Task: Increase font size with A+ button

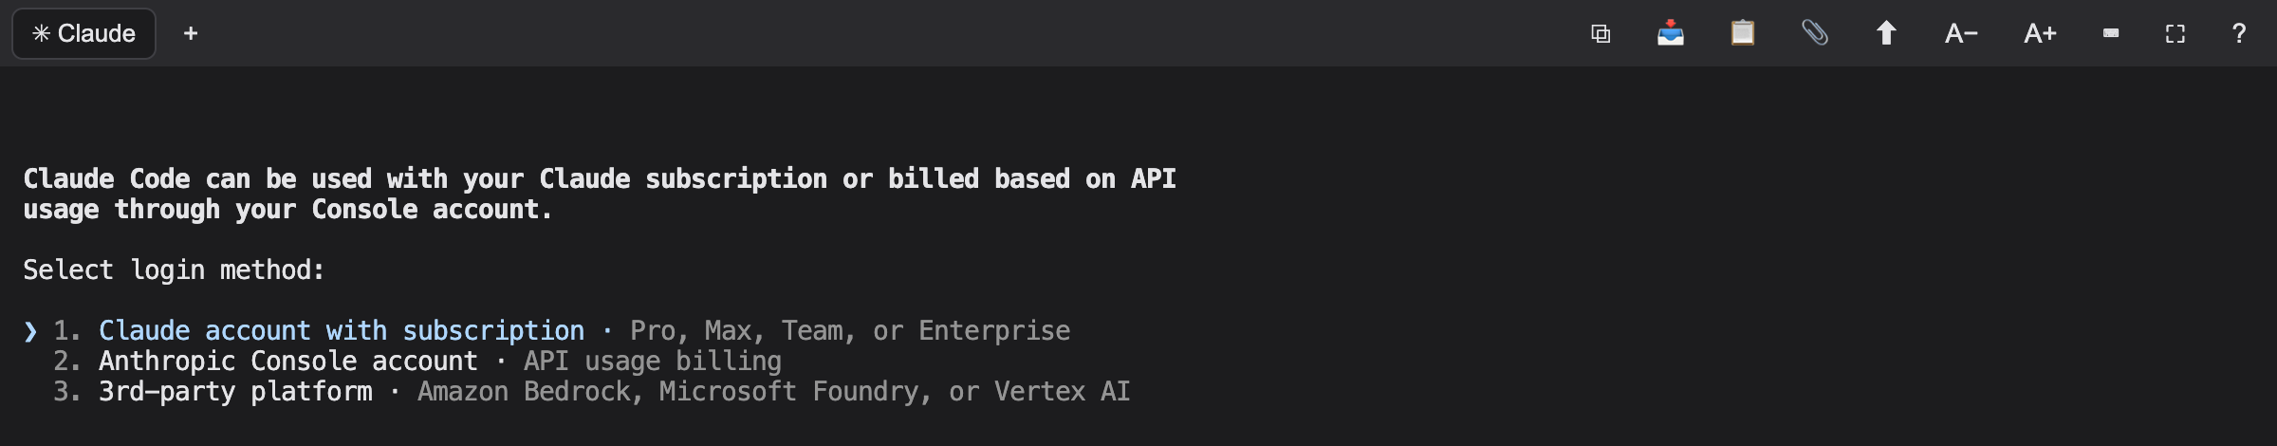Action: point(2040,34)
